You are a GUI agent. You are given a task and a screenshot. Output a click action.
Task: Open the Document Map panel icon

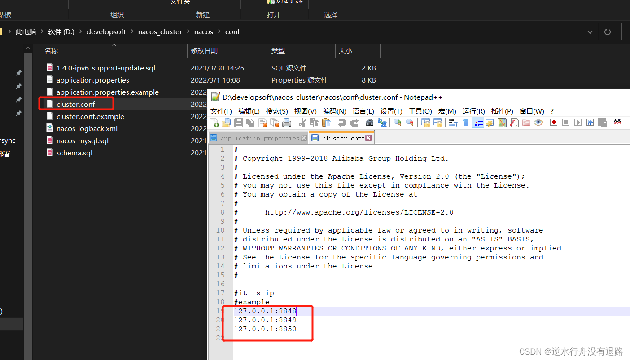502,122
